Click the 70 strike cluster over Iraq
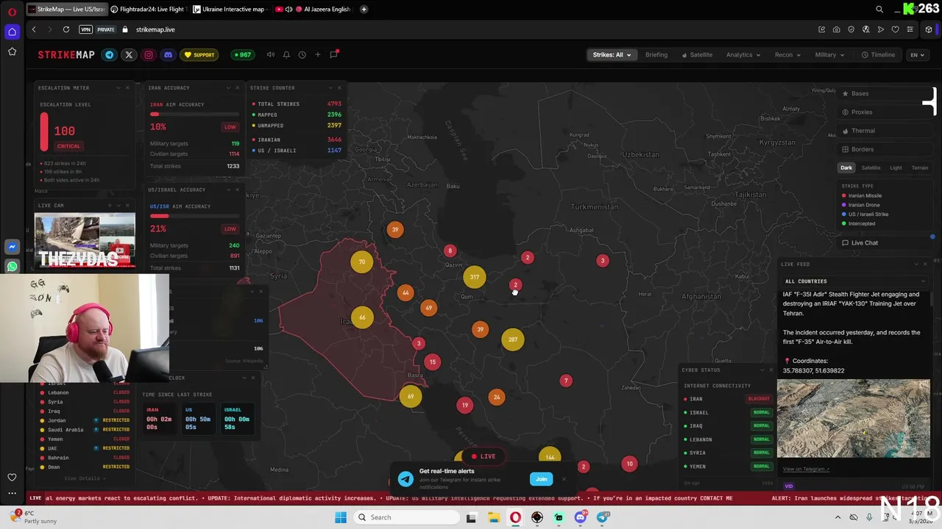This screenshot has width=942, height=529. [x=361, y=262]
